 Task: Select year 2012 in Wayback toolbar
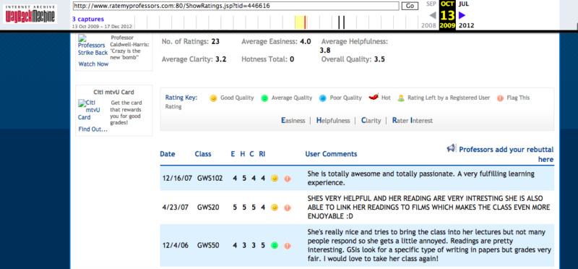(x=467, y=25)
